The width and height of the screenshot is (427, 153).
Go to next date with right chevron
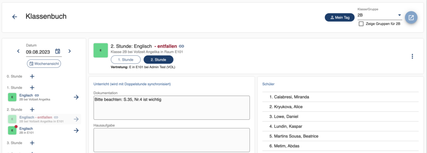click(x=70, y=51)
